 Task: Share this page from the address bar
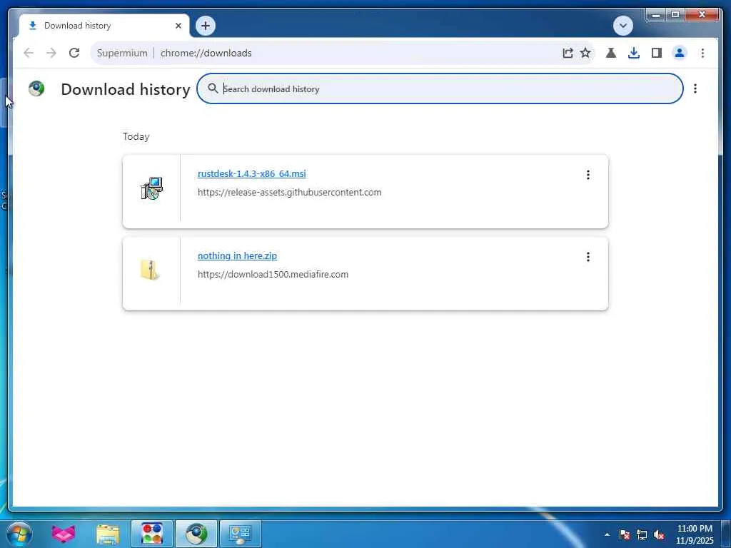[568, 53]
